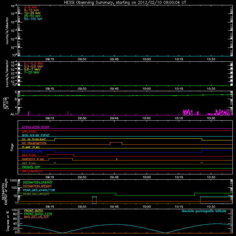Select the cyan 50-100 keV legend label

33,19
